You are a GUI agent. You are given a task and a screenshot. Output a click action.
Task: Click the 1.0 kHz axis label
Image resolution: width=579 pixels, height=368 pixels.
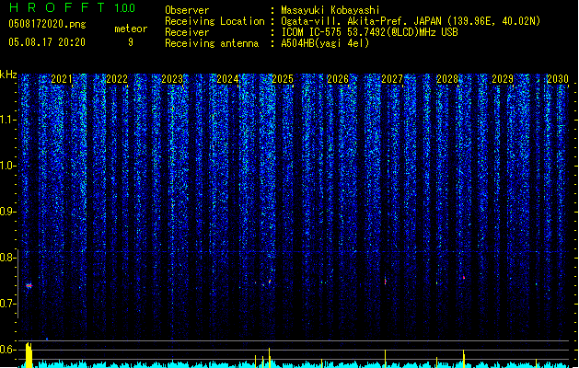tap(7, 166)
